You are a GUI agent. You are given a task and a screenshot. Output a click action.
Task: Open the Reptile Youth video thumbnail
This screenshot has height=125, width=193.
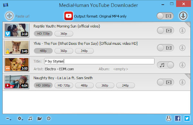[x=17, y=30]
